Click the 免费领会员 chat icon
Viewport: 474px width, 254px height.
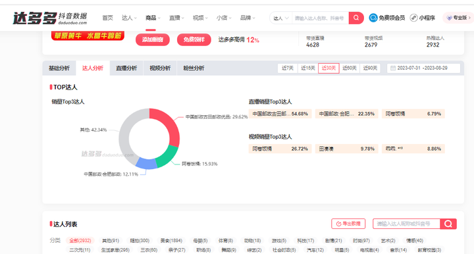coord(373,18)
